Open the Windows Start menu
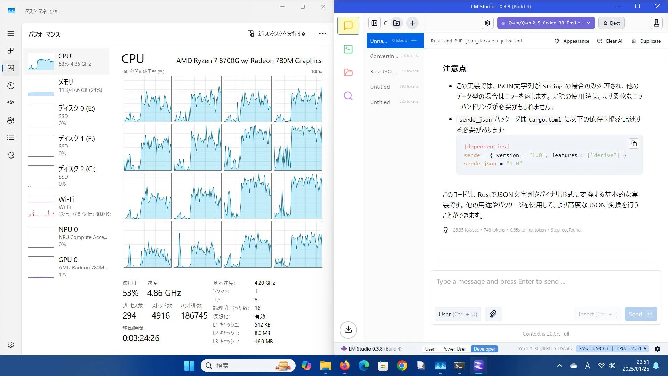 tap(189, 366)
